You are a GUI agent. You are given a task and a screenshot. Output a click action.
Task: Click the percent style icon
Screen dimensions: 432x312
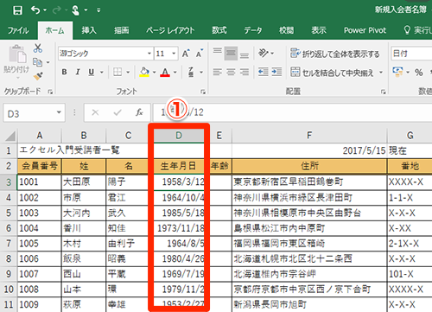tap(419, 73)
